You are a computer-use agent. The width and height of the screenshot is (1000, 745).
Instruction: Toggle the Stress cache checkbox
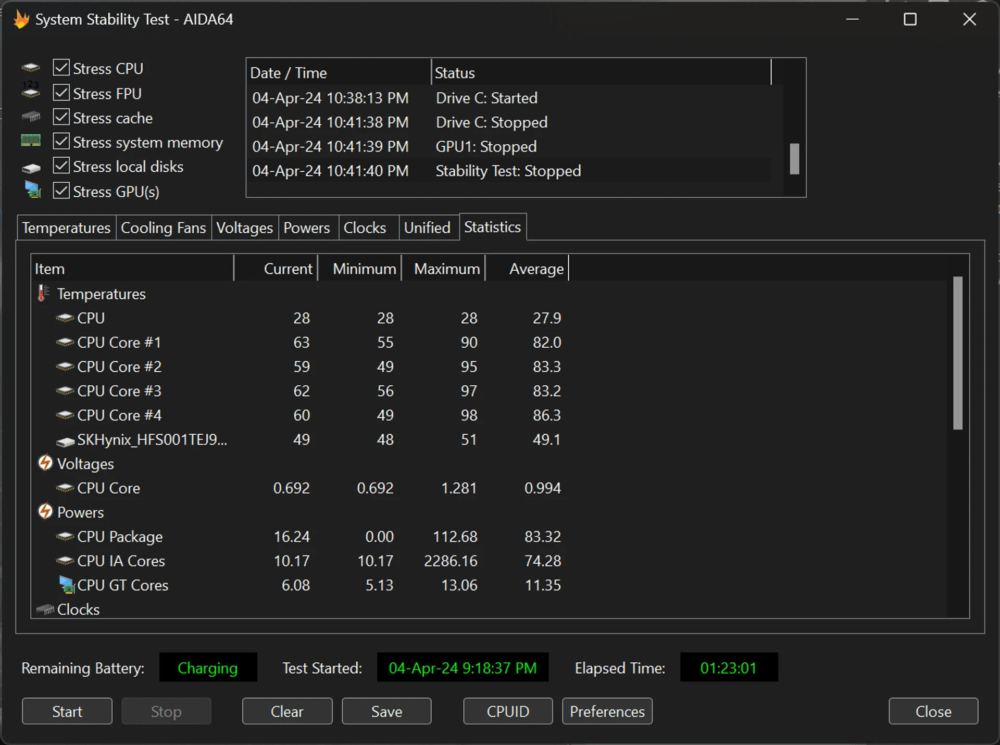coord(61,117)
